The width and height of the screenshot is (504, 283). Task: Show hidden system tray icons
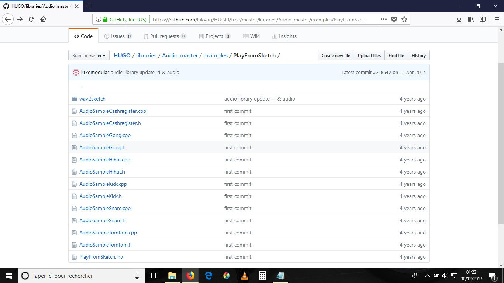428,276
